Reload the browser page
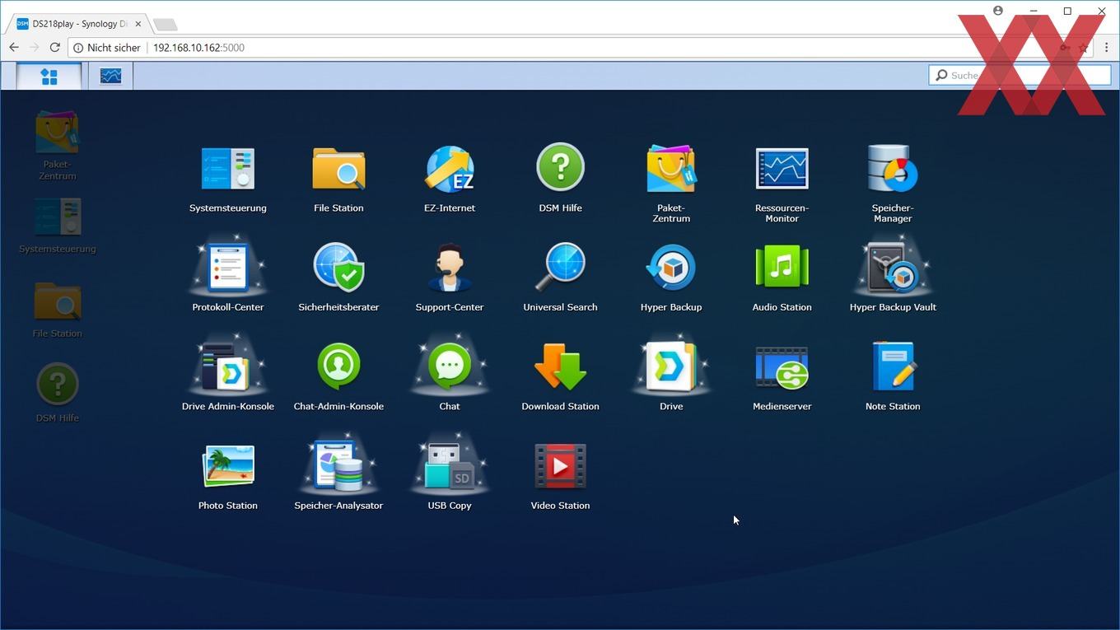This screenshot has width=1120, height=630. pos(55,48)
